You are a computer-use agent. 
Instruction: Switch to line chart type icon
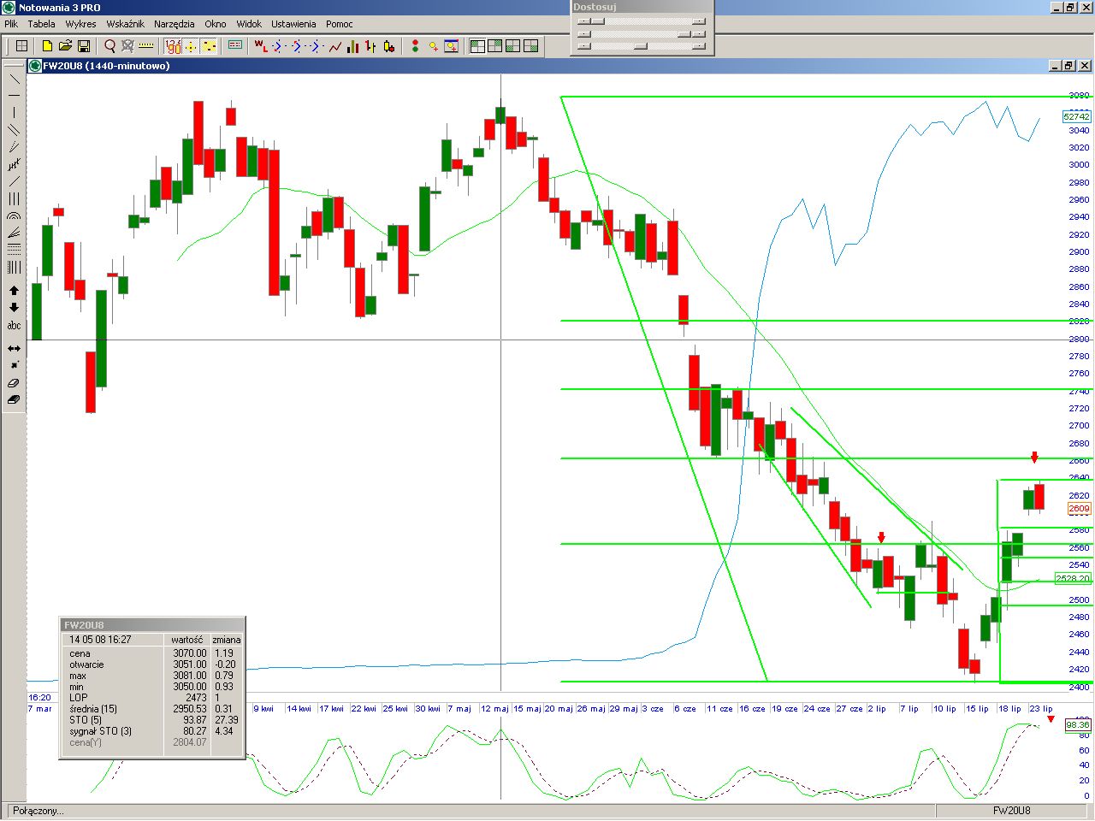point(335,46)
